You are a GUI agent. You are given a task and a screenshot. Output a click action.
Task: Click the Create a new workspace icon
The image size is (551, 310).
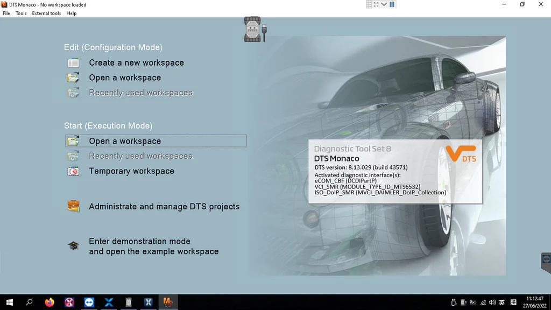(73, 63)
